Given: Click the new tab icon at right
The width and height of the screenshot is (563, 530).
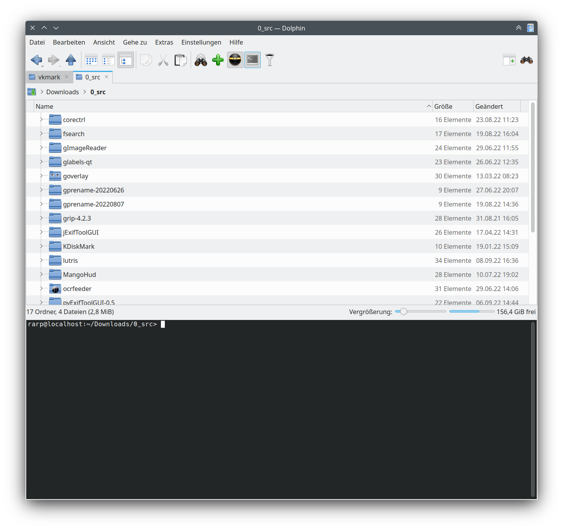Looking at the screenshot, I should point(509,60).
